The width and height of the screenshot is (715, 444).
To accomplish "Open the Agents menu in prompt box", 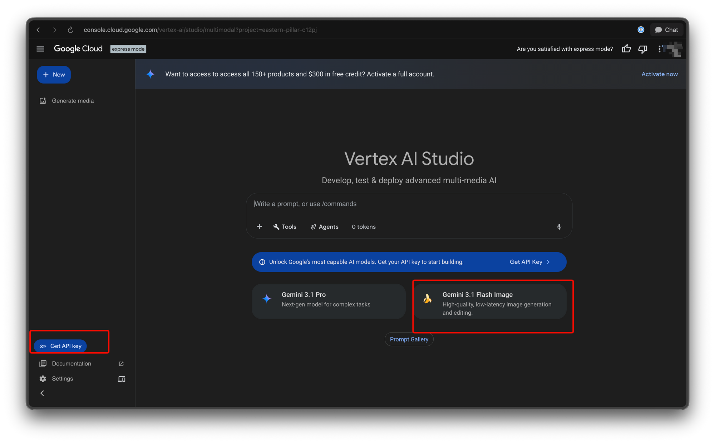I will (324, 227).
